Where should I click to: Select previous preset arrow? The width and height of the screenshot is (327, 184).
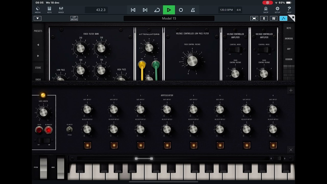point(38,45)
